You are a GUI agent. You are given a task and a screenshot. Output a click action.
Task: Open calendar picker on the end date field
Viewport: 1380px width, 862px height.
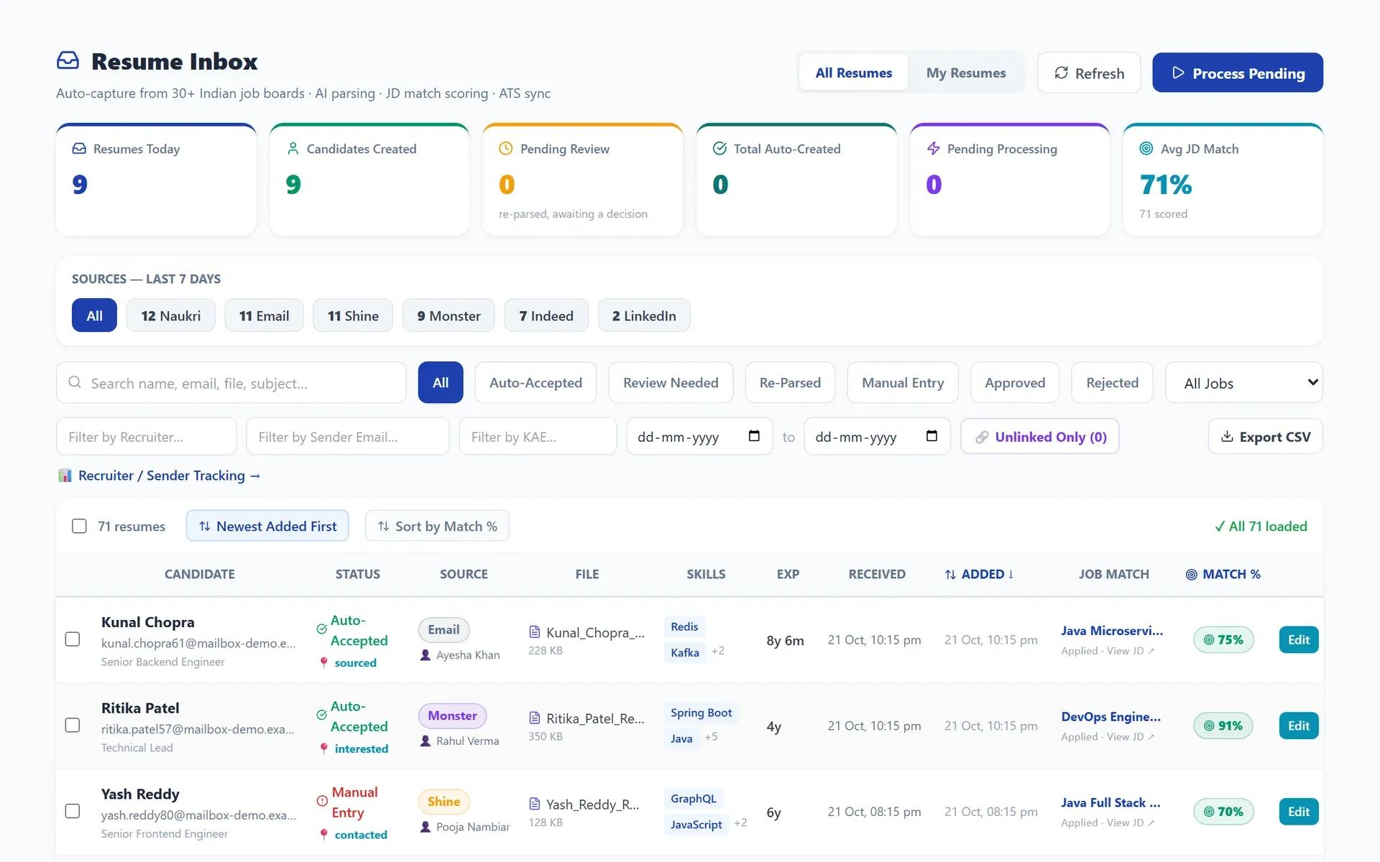coord(931,436)
